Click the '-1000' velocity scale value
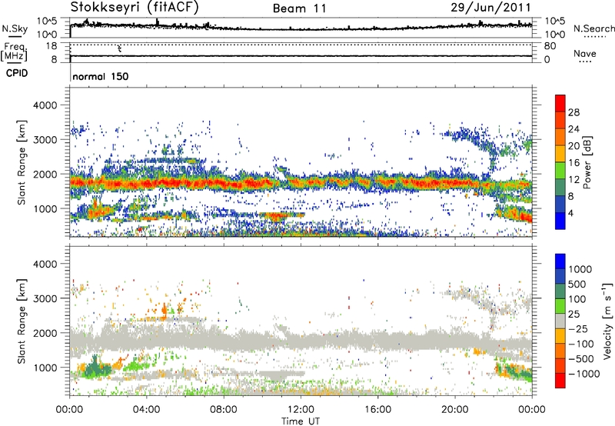615x426 pixels. pyautogui.click(x=583, y=374)
